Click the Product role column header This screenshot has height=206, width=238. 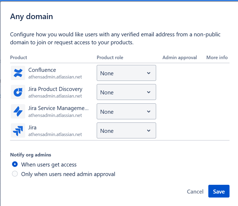110,58
